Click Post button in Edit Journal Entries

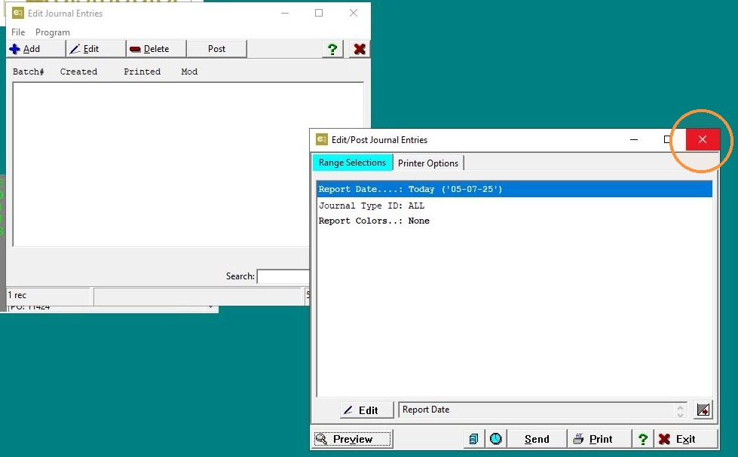click(216, 49)
